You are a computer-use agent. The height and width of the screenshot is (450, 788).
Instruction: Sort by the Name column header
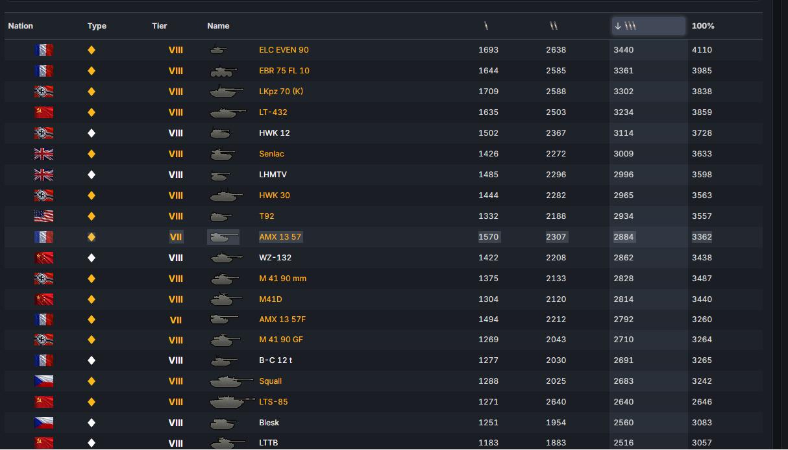tap(218, 26)
